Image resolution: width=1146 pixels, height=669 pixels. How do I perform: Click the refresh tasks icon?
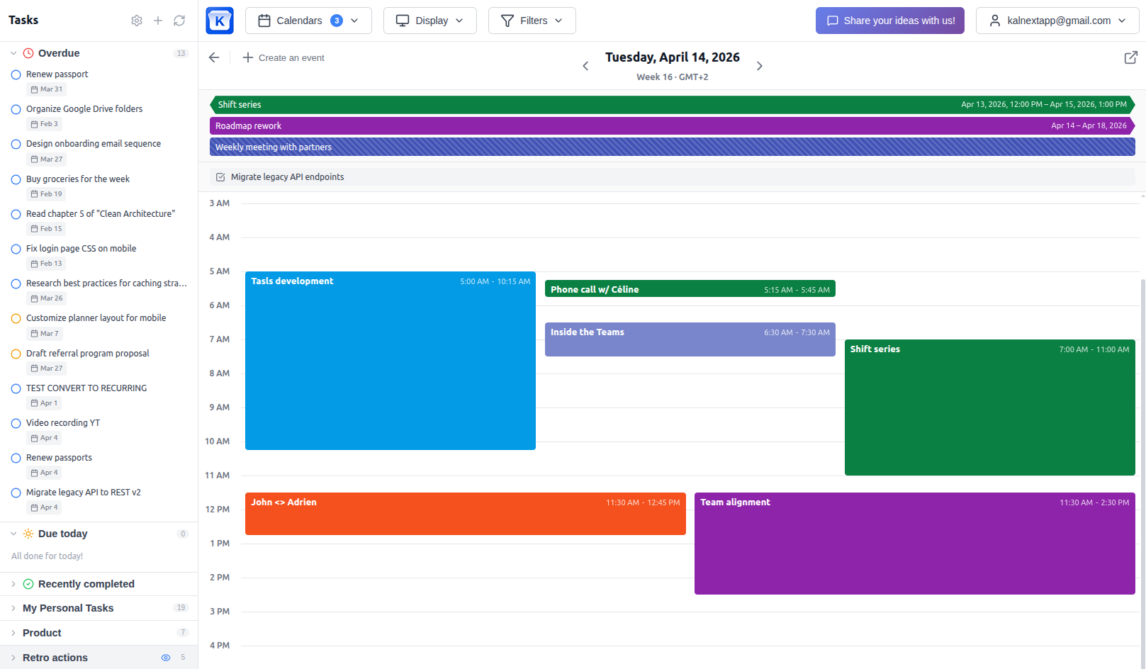coord(179,21)
